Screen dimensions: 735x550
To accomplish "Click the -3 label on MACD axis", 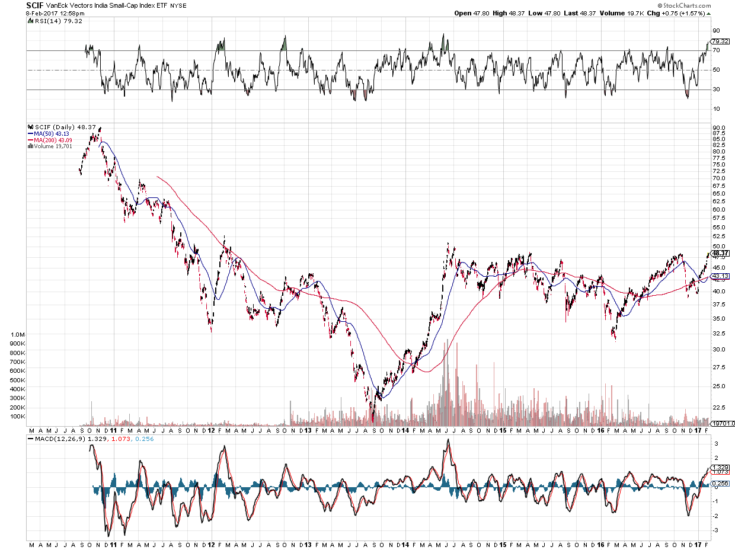I will [715, 530].
